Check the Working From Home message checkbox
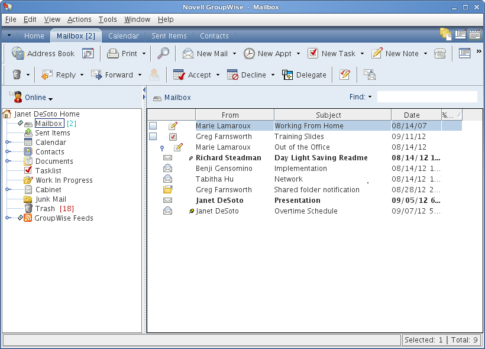 click(153, 125)
